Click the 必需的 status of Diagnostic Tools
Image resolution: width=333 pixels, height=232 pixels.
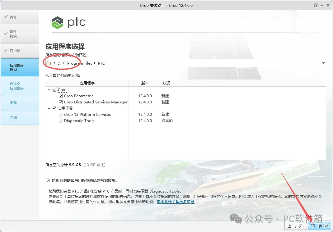click(x=167, y=121)
